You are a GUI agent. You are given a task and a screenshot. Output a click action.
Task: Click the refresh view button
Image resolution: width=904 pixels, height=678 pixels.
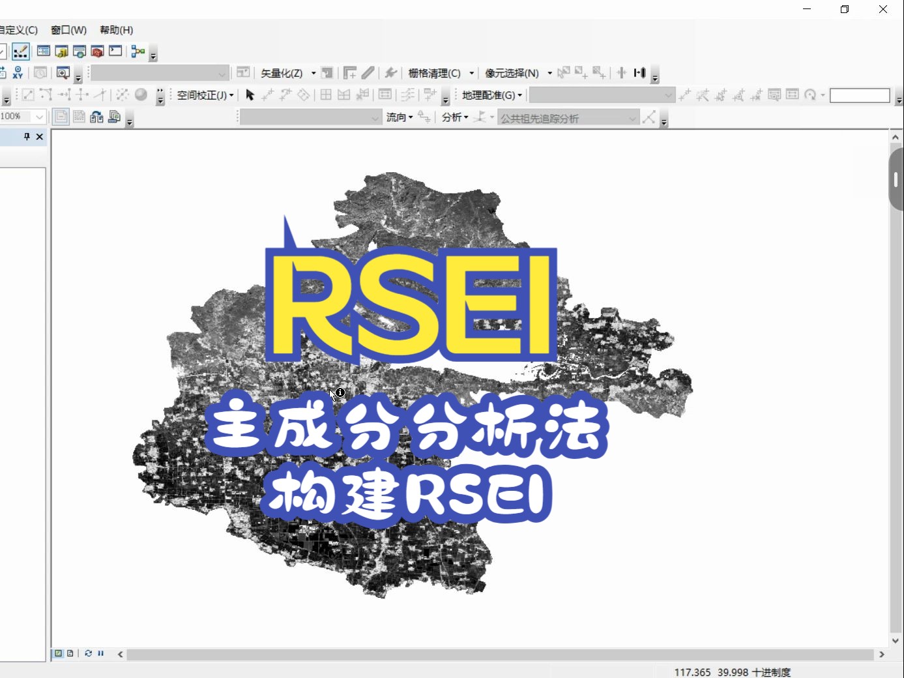[88, 653]
